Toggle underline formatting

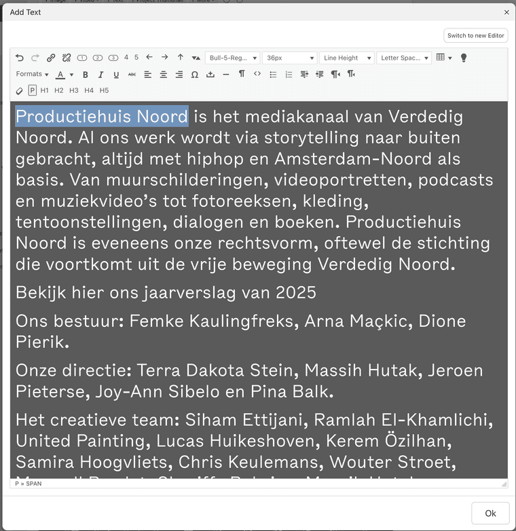[116, 75]
